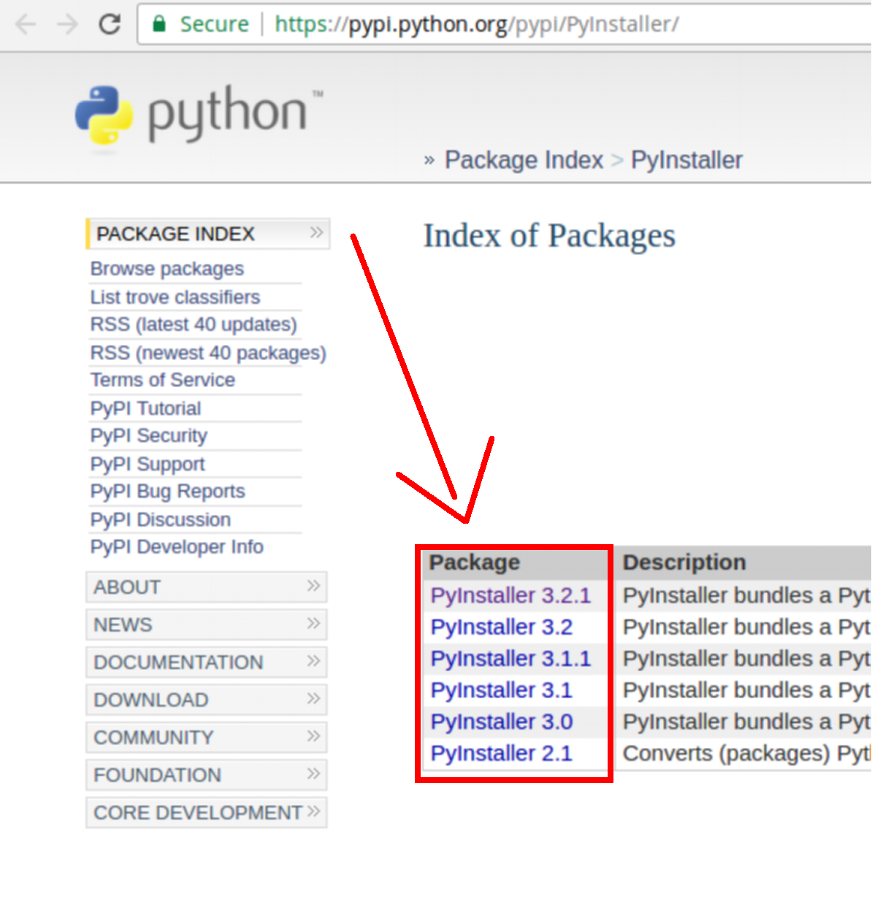Image resolution: width=872 pixels, height=905 pixels.
Task: Open the DOWNLOAD menu item
Action: click(151, 700)
